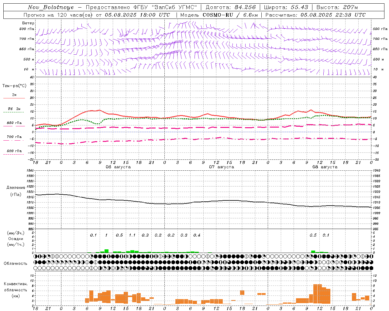Click the 1.1 precipitation amount value
The width and height of the screenshot is (389, 311).
pos(132,235)
